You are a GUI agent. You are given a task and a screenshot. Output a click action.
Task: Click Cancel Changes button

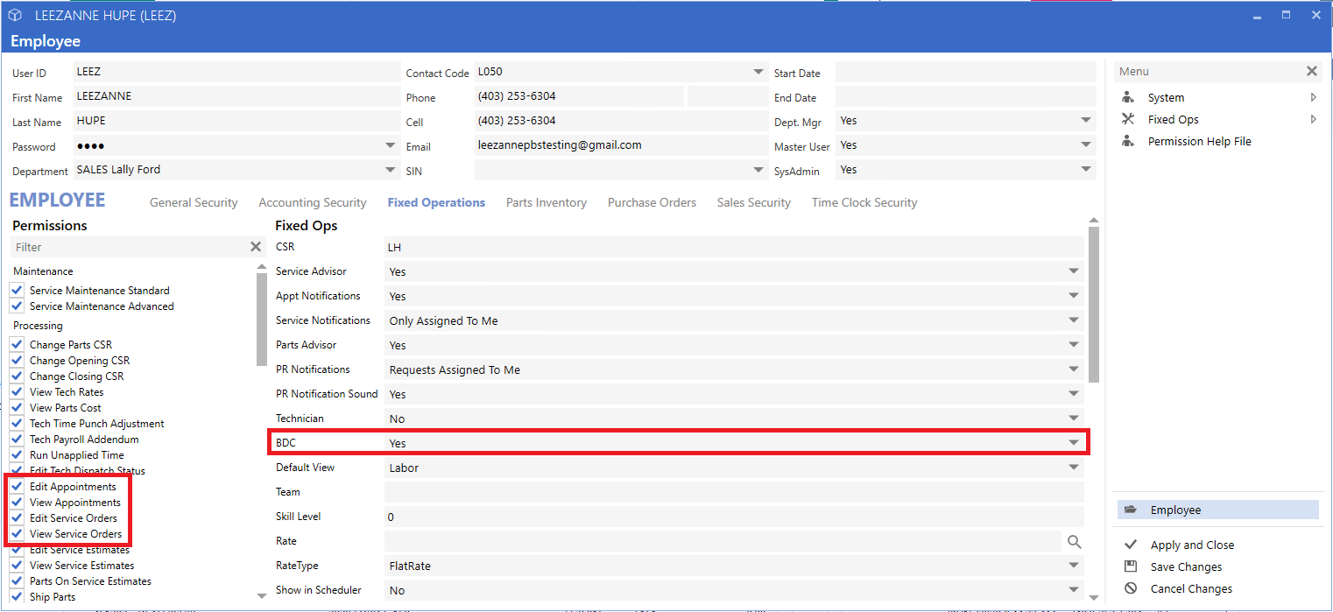click(1191, 588)
